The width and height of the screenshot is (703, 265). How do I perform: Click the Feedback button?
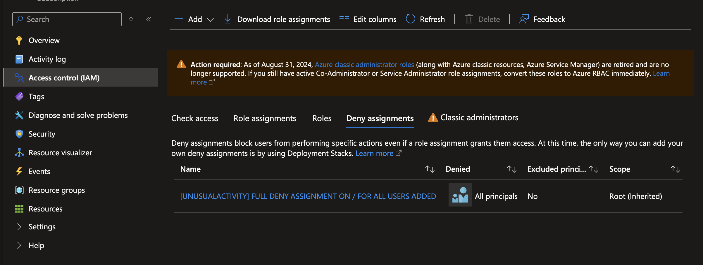[x=542, y=19]
